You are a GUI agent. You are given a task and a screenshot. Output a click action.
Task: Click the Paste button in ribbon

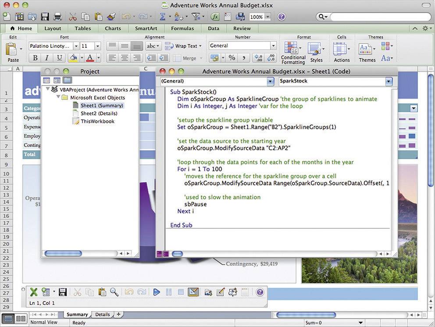click(x=13, y=52)
